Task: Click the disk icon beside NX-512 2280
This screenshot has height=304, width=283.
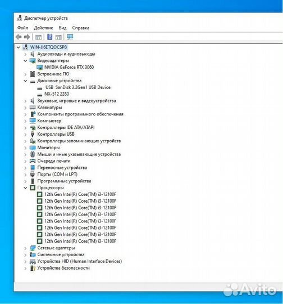Action: click(40, 95)
